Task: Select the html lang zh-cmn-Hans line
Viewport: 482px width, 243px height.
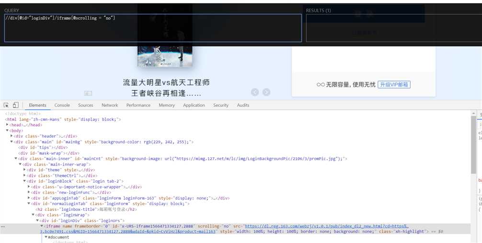Action: 63,119
